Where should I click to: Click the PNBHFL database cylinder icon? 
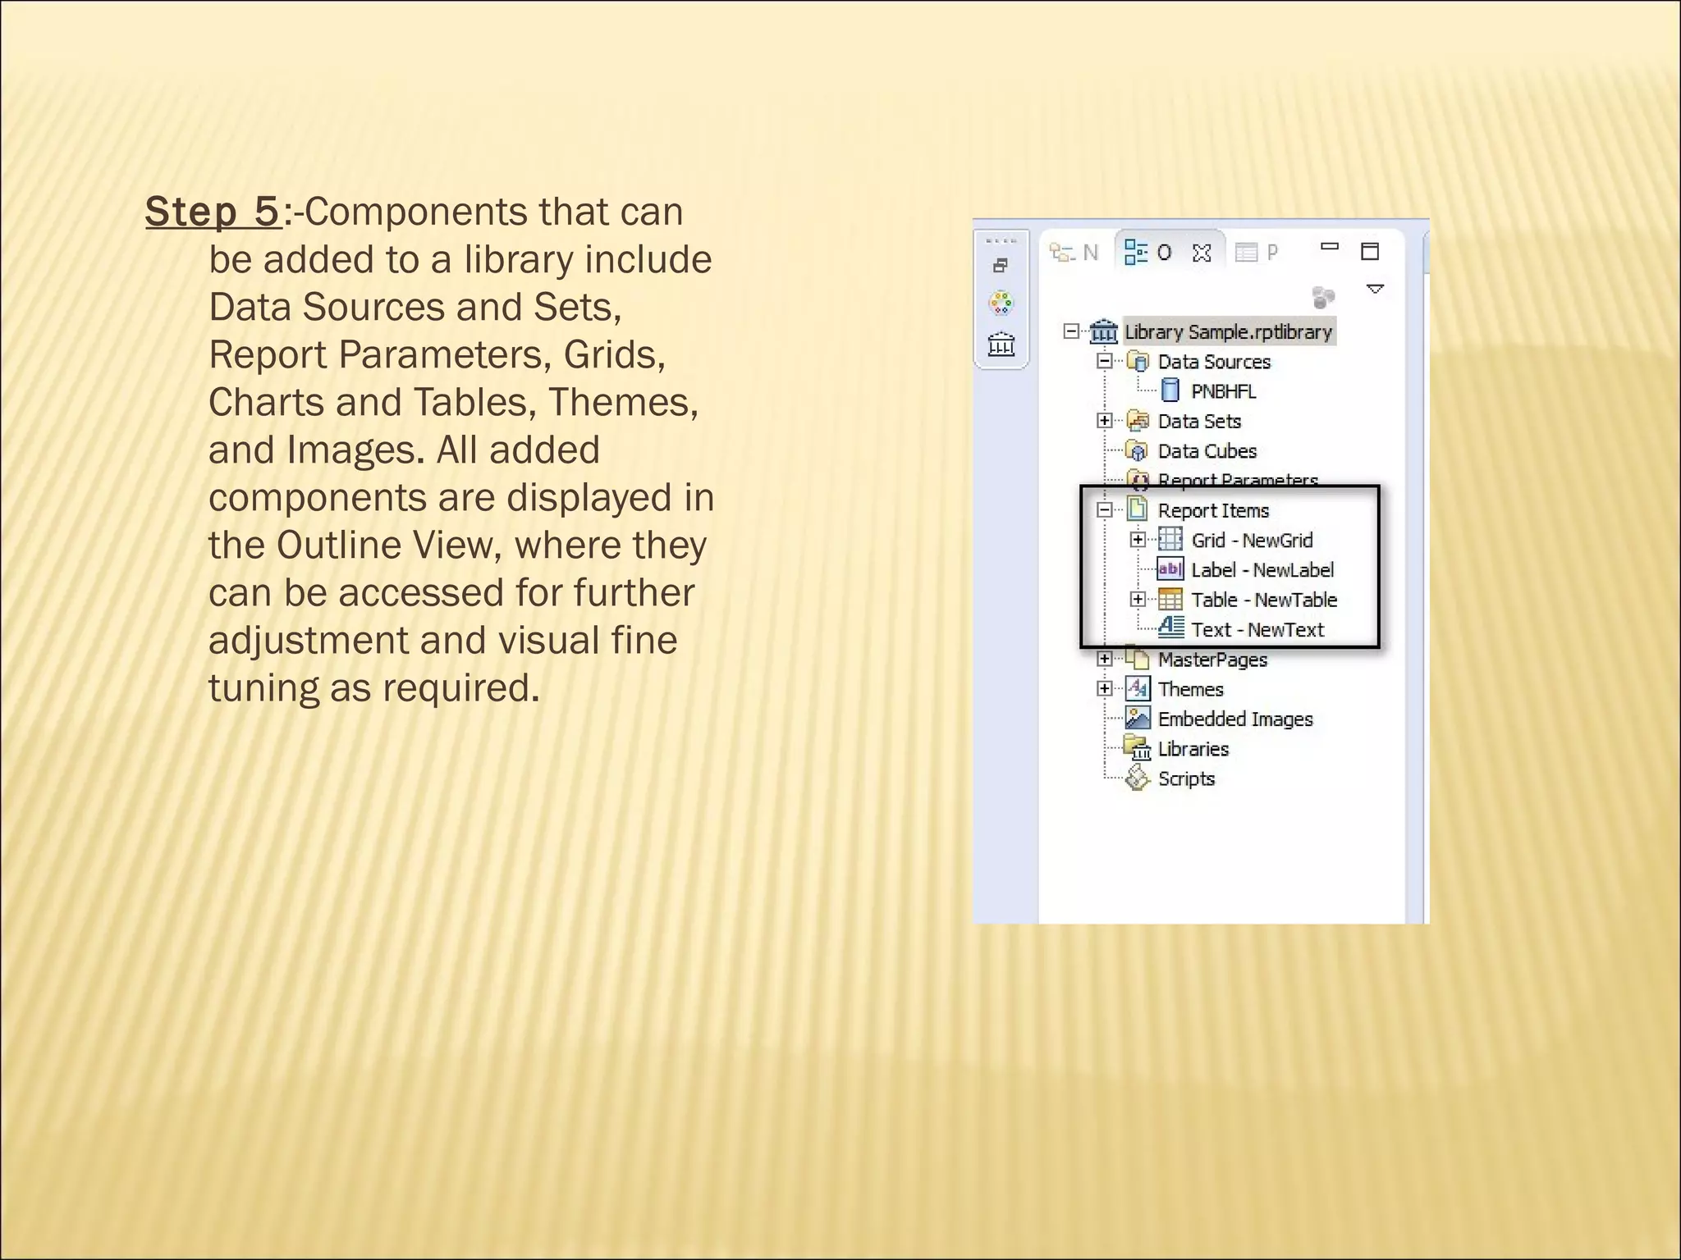click(x=1170, y=390)
